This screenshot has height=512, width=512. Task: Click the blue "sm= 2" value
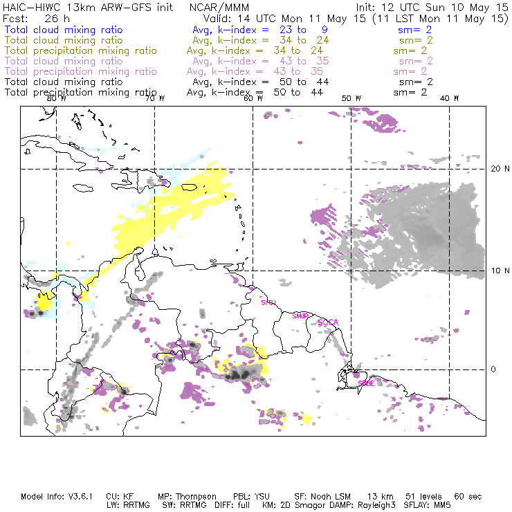pyautogui.click(x=414, y=30)
